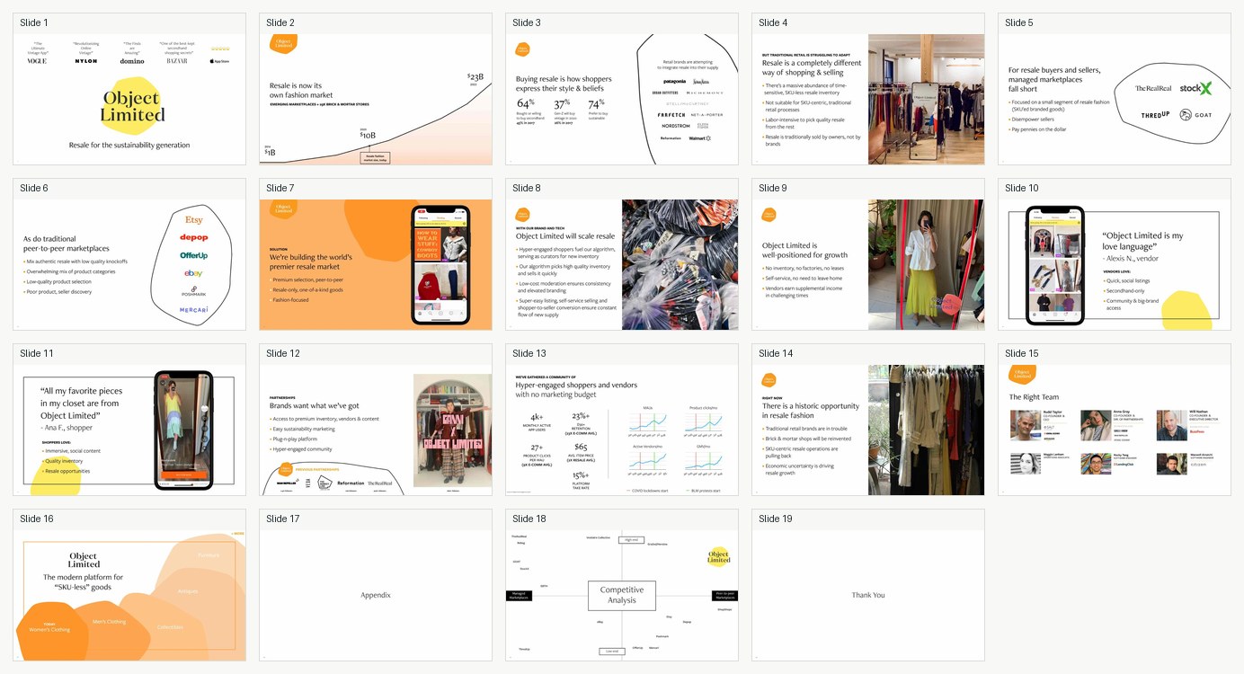Click the 'Slide 17' header label
Screen dimensions: 1244x674
283,519
